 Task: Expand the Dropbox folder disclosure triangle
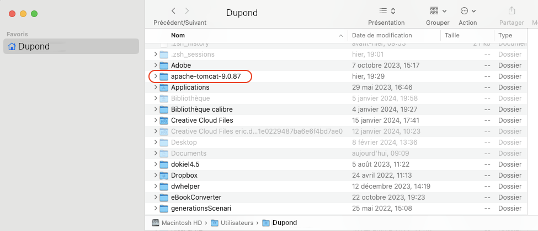[x=156, y=175]
